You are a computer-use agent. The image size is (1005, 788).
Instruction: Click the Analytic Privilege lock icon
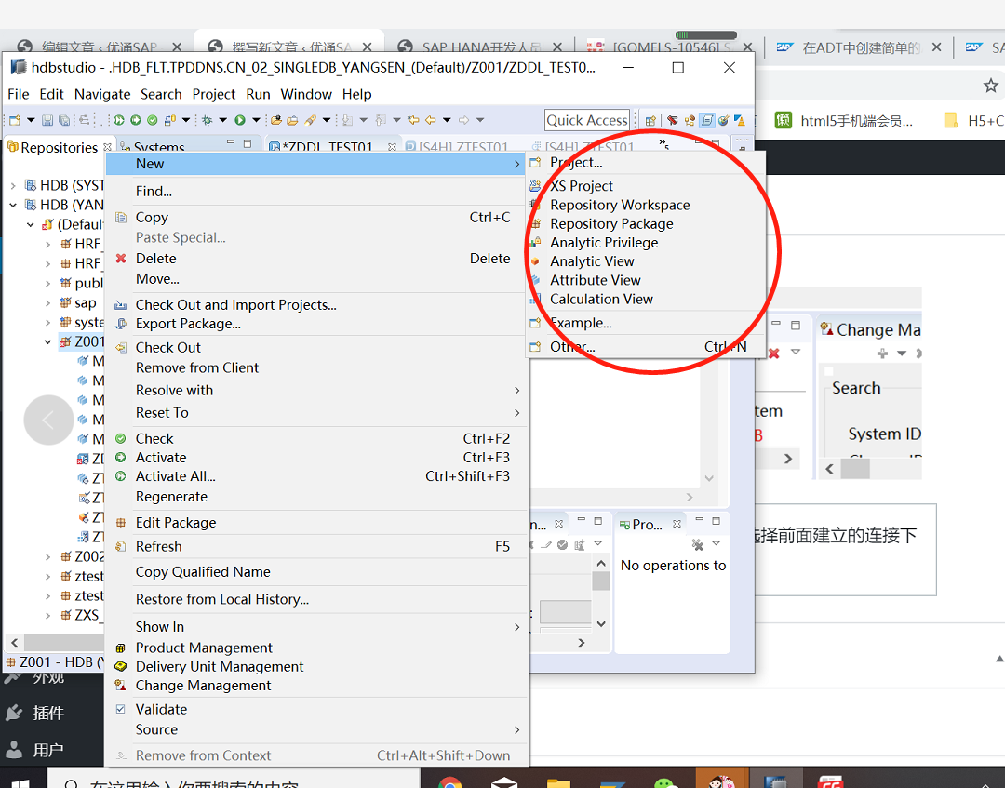point(535,243)
